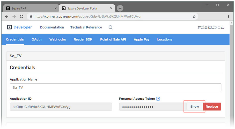Screen dimensions: 235x129
Task: Open the OAuth tab
Action: pos(36,39)
